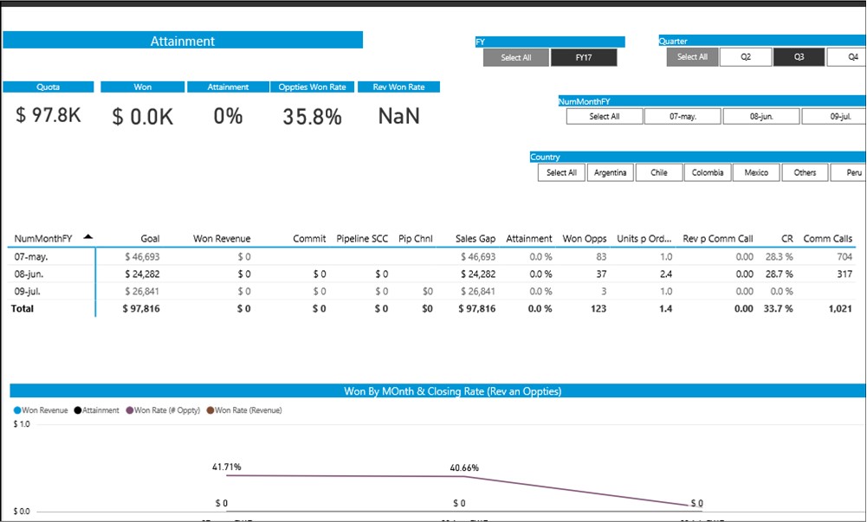Toggle Attainment legend black marker

[x=78, y=410]
